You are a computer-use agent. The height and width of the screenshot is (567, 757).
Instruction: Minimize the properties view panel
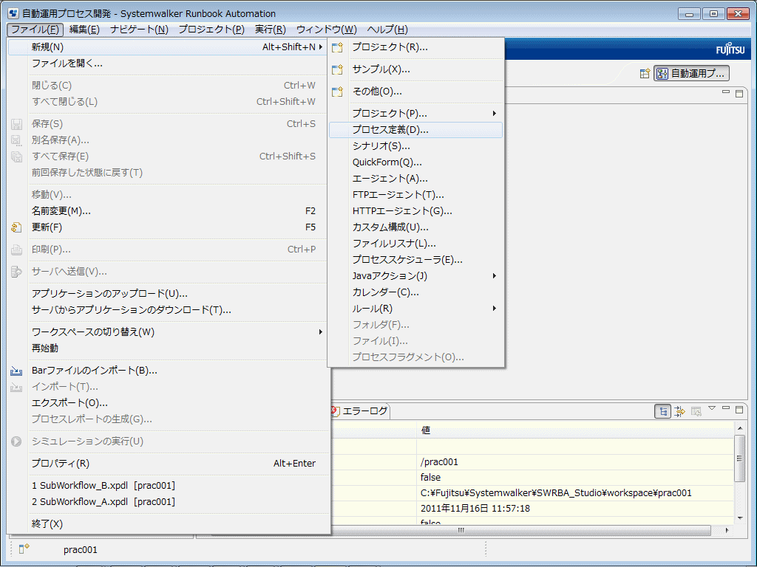tap(726, 408)
